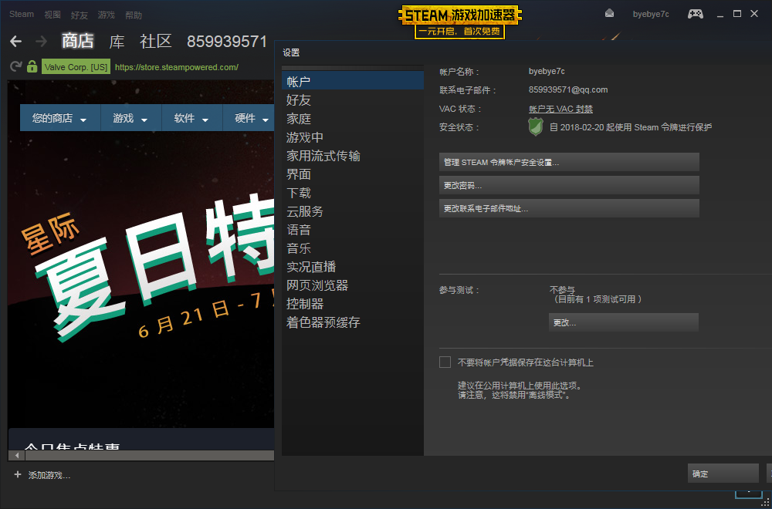Select 家用流式传输 settings category
Viewport: 772px width, 509px height.
pyautogui.click(x=353, y=156)
